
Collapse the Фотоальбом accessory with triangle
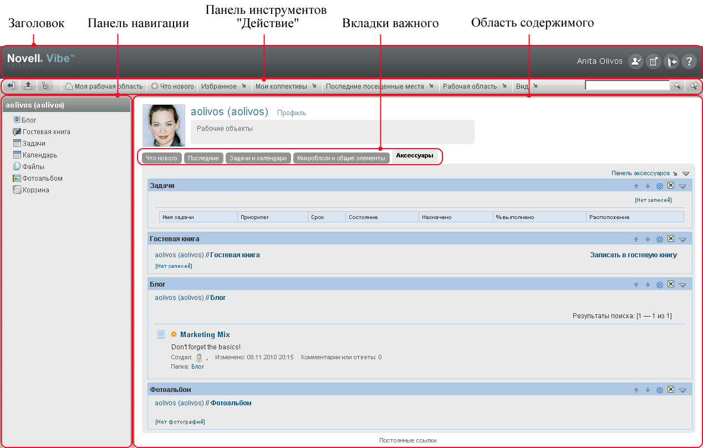click(x=683, y=390)
